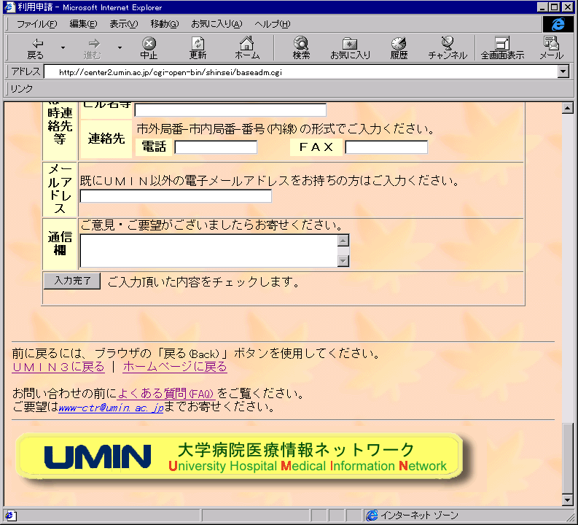
Task: Open the Mail (メール) toolbar icon
Action: 551,48
